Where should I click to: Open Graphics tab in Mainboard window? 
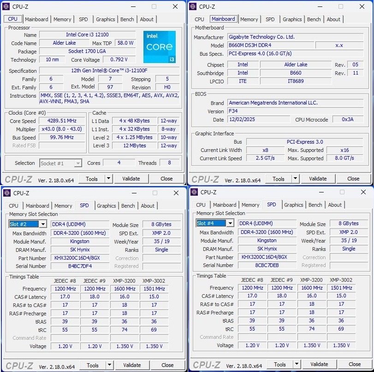[x=292, y=19]
